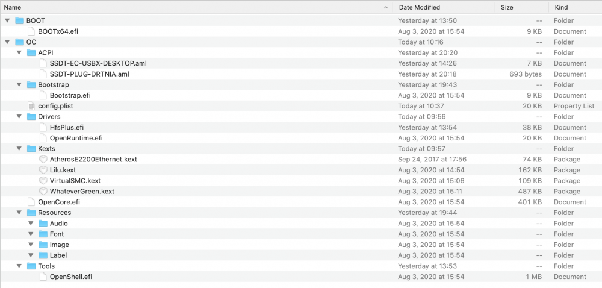The height and width of the screenshot is (288, 602).
Task: Click the AtherosE2200Ethernet.kext package icon
Action: (43, 159)
